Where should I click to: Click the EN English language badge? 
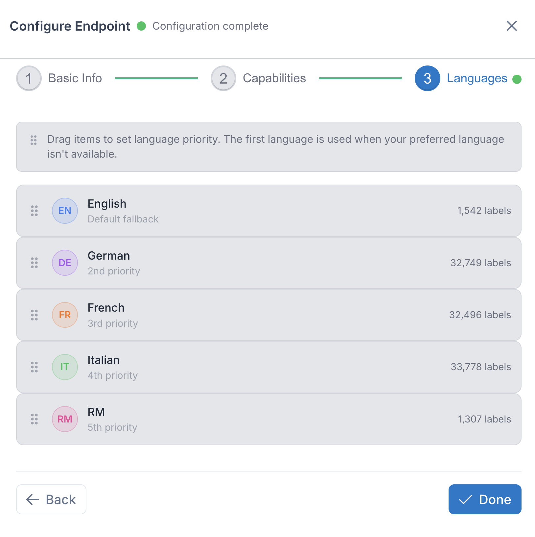(x=64, y=211)
